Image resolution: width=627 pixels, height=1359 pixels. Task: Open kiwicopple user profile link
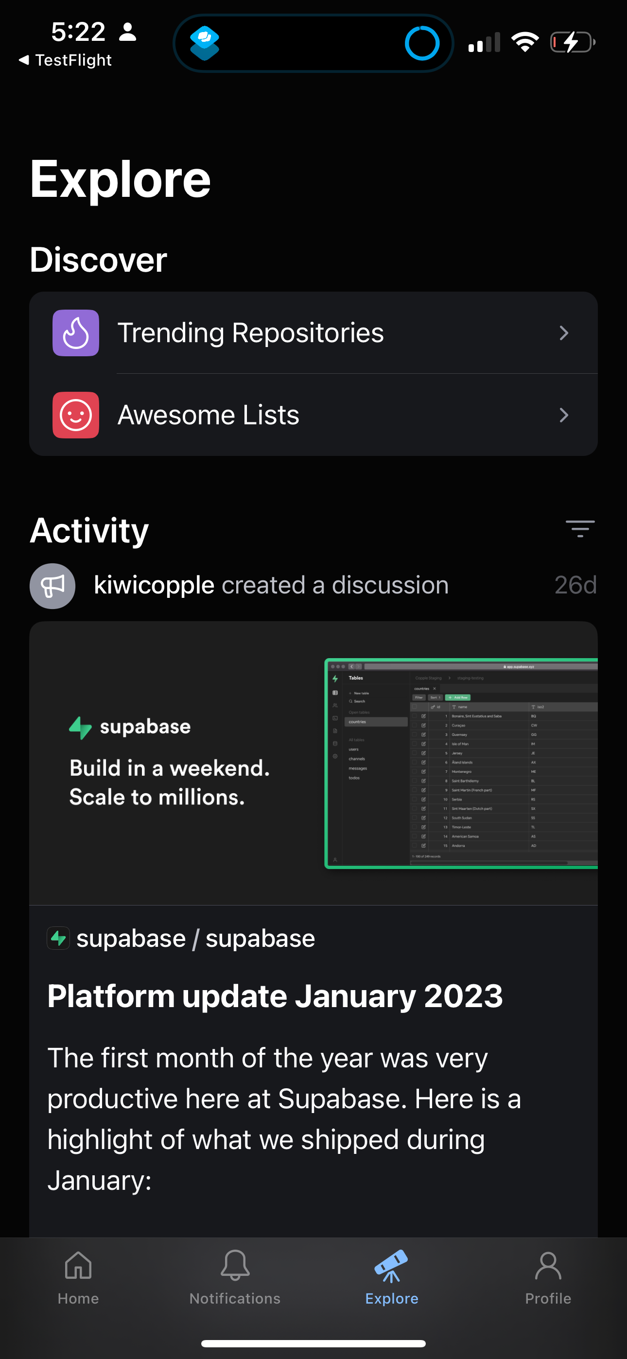[154, 585]
